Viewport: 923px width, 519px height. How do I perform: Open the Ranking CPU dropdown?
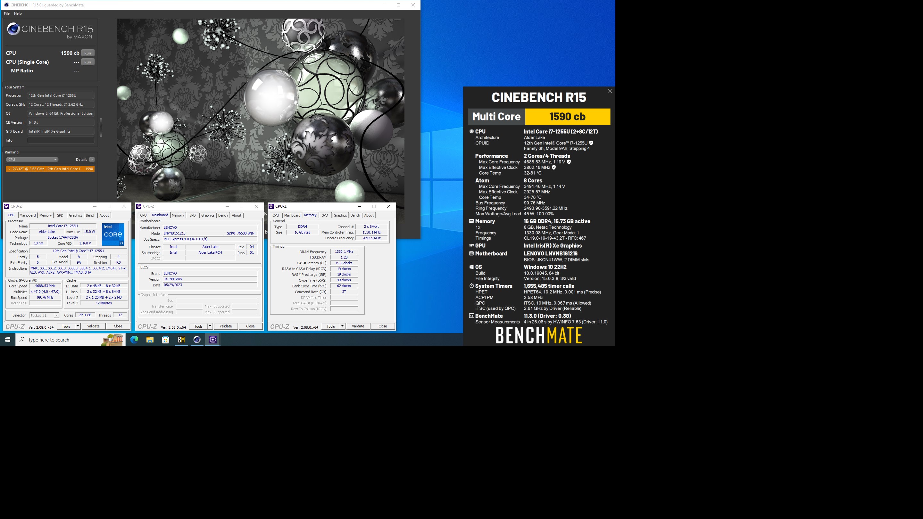click(32, 160)
